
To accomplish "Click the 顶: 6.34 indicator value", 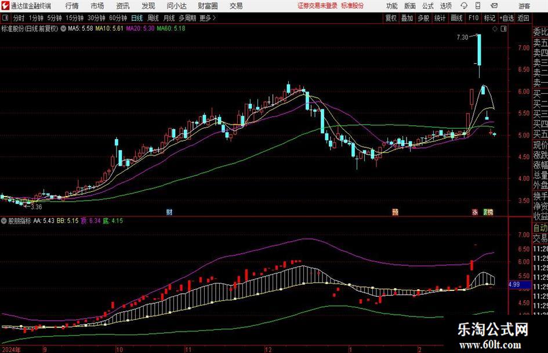I will [x=90, y=221].
